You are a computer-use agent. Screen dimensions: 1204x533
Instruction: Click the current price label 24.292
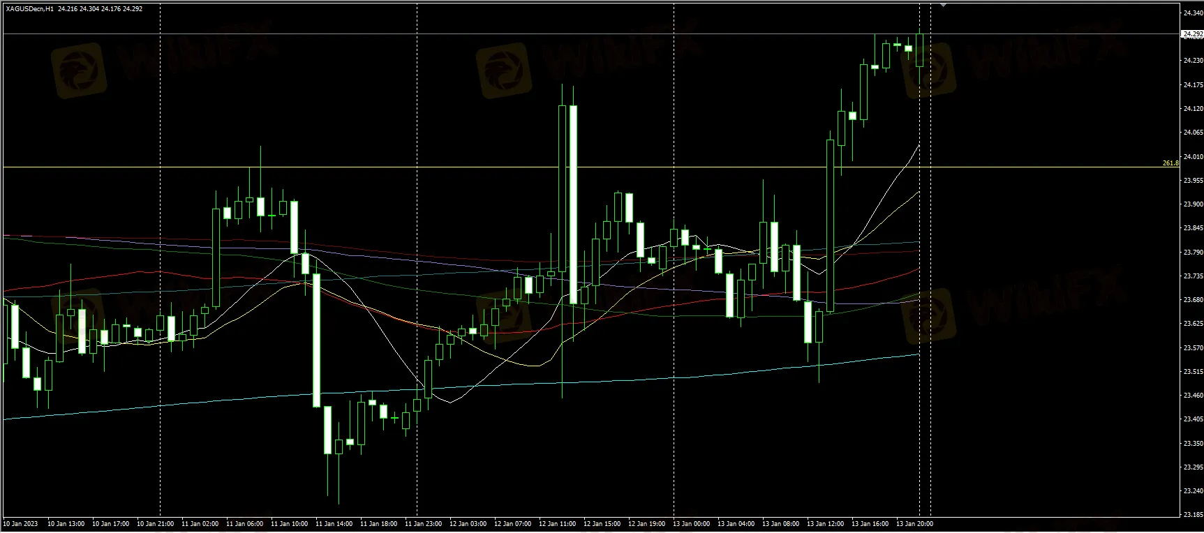pos(1191,33)
